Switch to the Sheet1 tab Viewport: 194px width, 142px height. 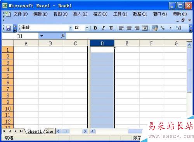35,131
